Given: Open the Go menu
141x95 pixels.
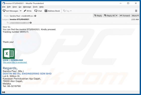Looking at the screenshot, I should pyautogui.click(x=20, y=7).
